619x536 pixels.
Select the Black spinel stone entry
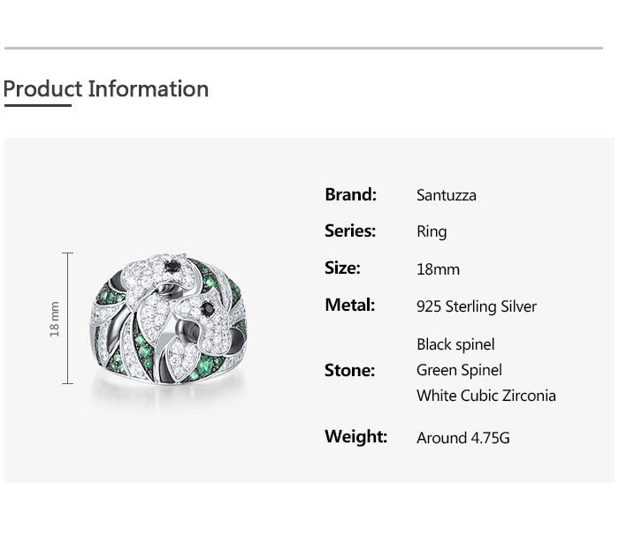(x=455, y=344)
